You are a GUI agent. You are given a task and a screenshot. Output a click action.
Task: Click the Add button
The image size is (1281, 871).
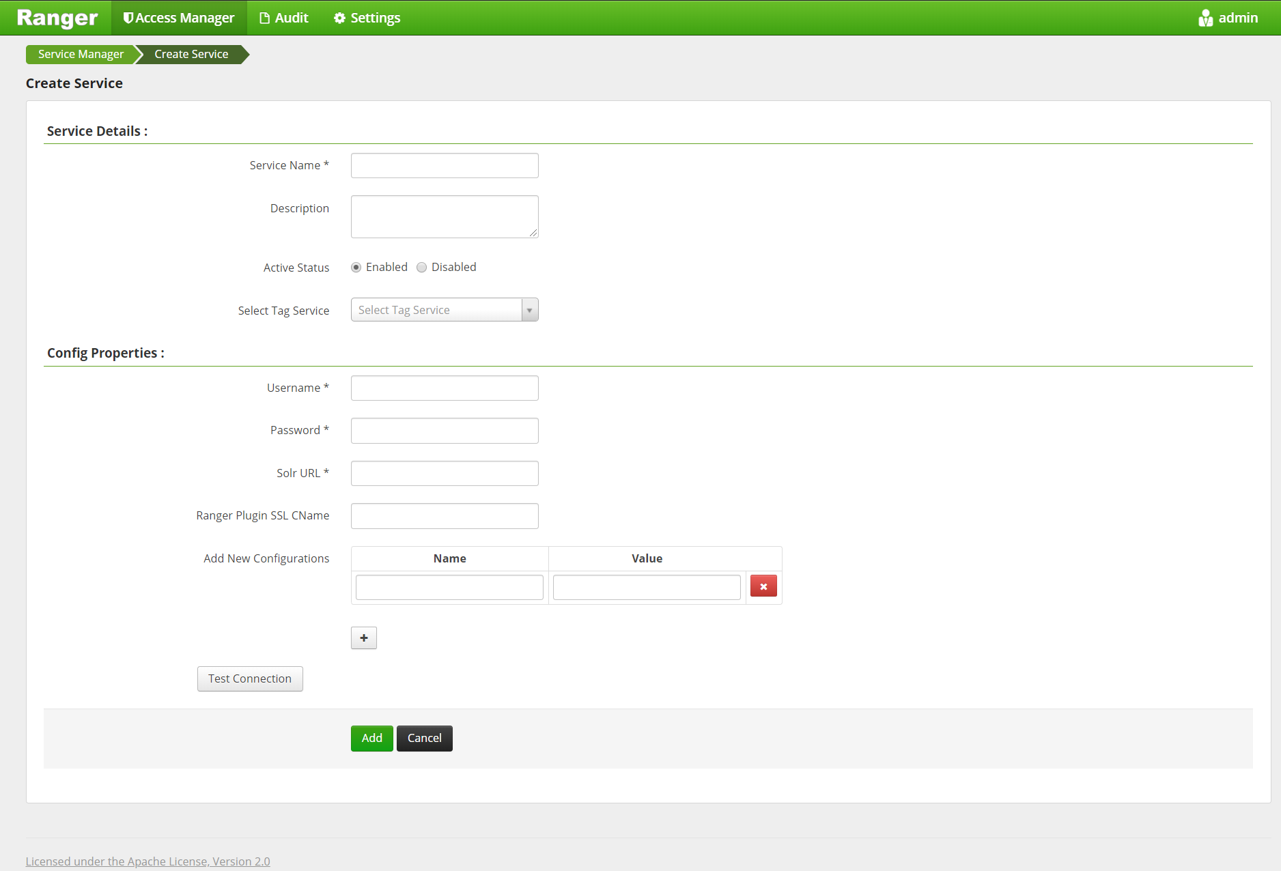tap(371, 738)
